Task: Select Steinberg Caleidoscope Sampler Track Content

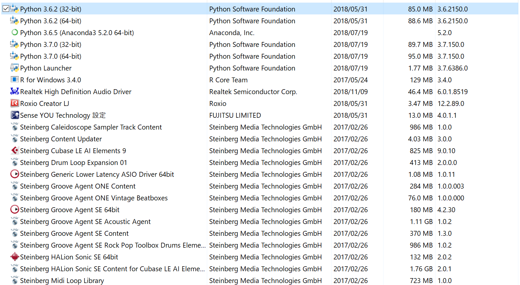Action: (91, 127)
